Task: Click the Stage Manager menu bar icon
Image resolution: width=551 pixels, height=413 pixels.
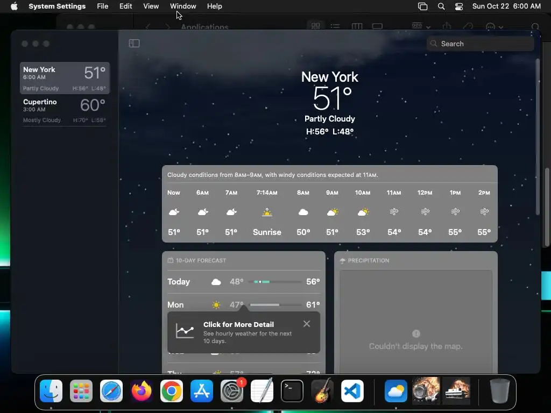Action: (422, 6)
